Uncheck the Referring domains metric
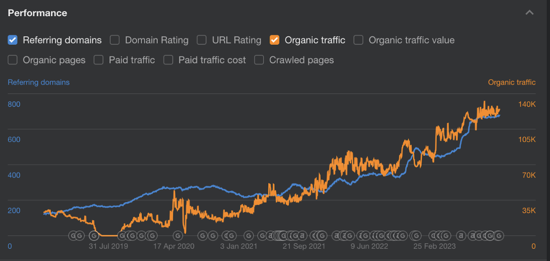This screenshot has height=261, width=550. (12, 40)
